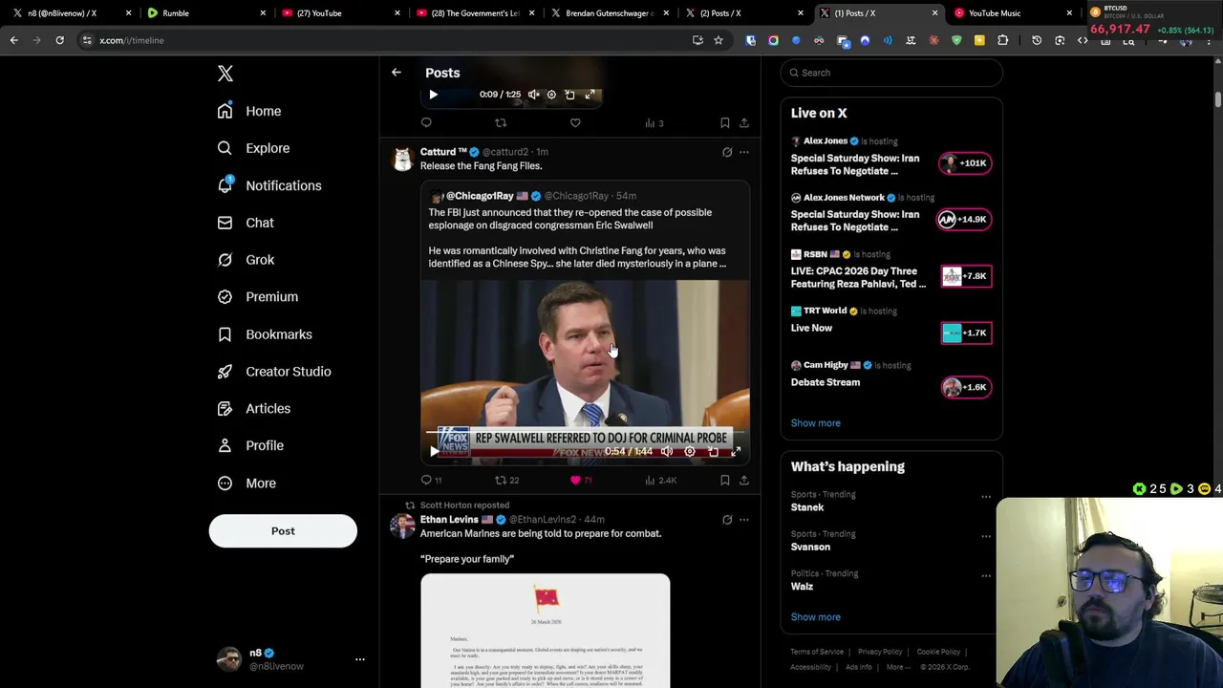This screenshot has height=688, width=1223.
Task: Open Articles in the sidebar
Action: pyautogui.click(x=254, y=409)
